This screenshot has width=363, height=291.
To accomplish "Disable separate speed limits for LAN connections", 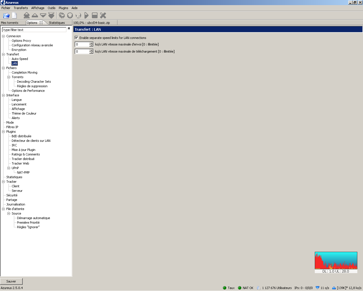I will [x=76, y=38].
